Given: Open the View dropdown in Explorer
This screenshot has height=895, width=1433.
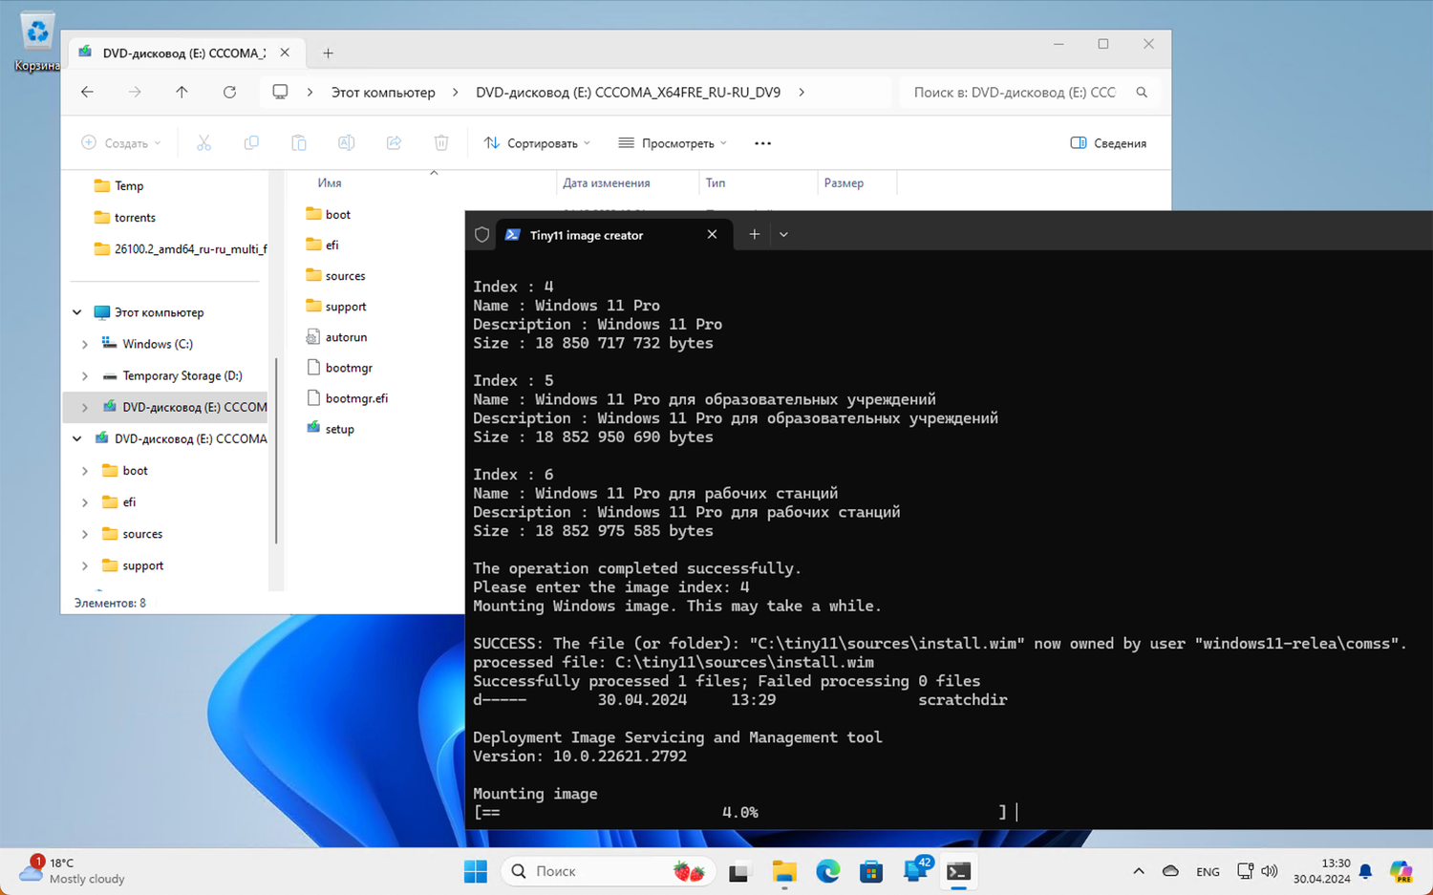Looking at the screenshot, I should (673, 143).
